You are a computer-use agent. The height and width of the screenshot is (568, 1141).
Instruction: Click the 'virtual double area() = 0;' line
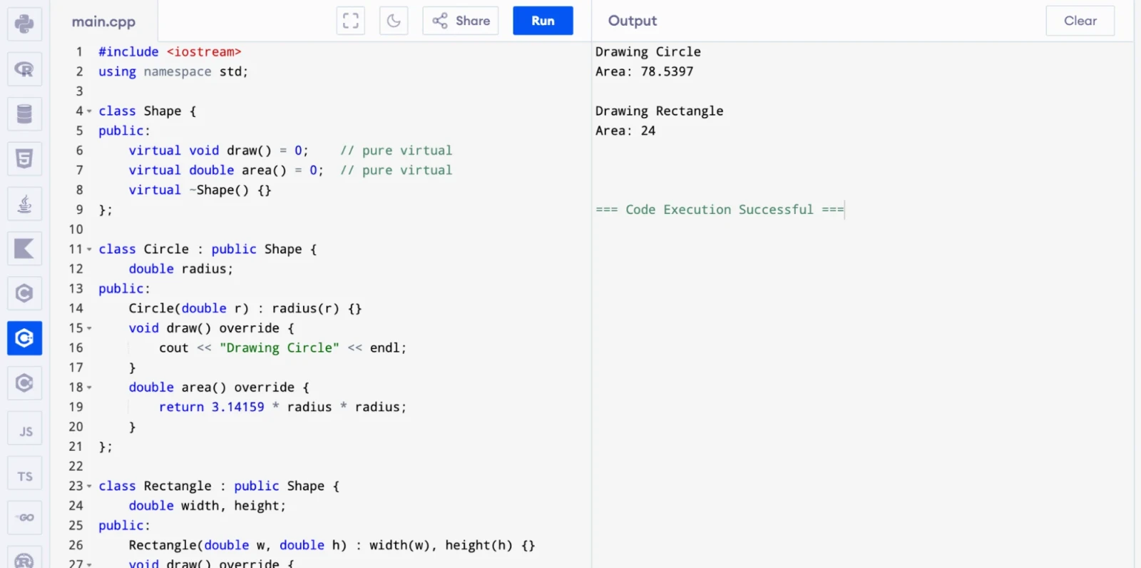[x=226, y=170]
